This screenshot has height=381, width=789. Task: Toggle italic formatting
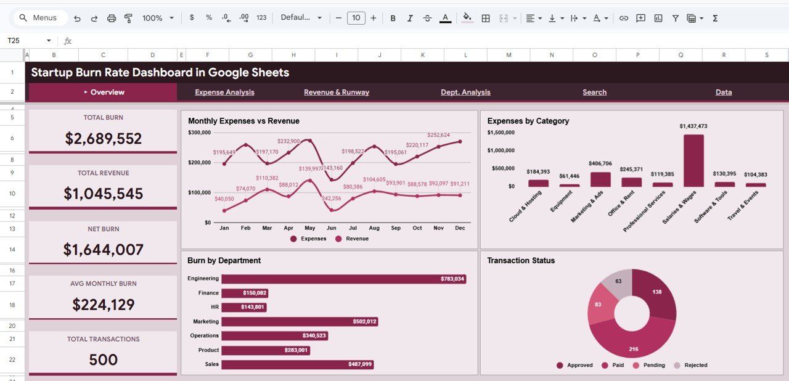(410, 18)
